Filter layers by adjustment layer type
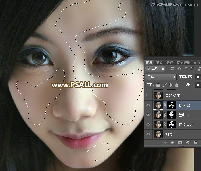 coord(179,69)
